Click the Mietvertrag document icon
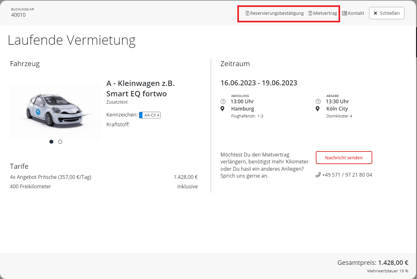This screenshot has width=417, height=279. click(x=310, y=13)
